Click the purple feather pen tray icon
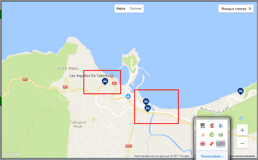The height and width of the screenshot is (160, 258). 221,144
